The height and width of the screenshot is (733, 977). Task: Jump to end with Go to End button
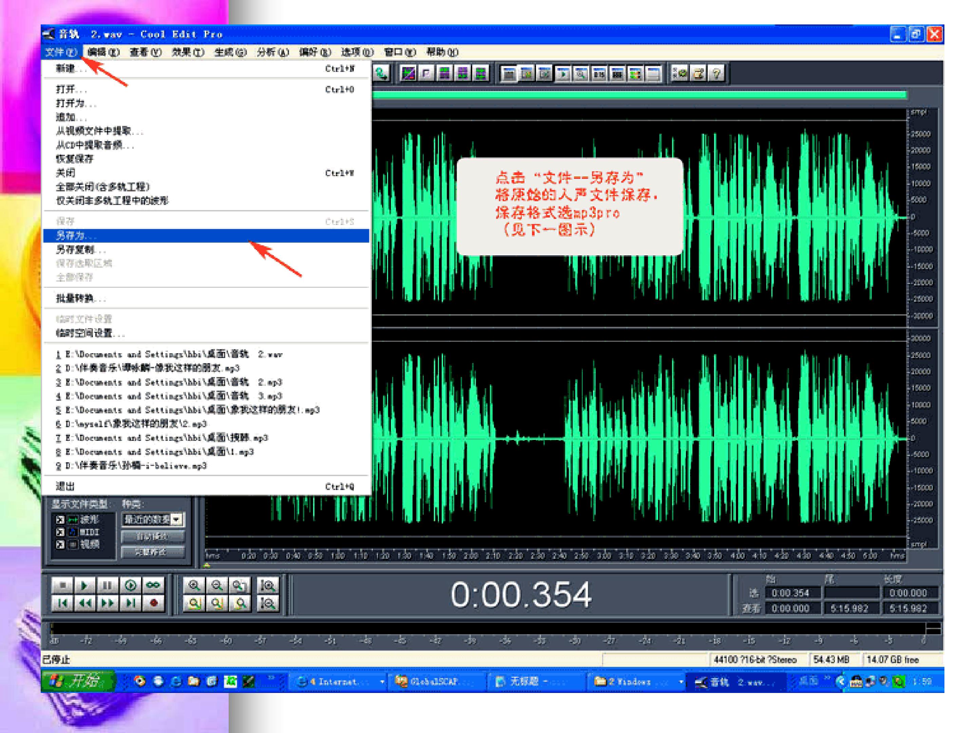[130, 603]
